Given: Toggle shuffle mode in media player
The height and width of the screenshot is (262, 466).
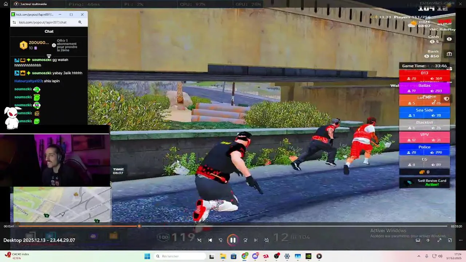Looking at the screenshot, I should pyautogui.click(x=199, y=240).
